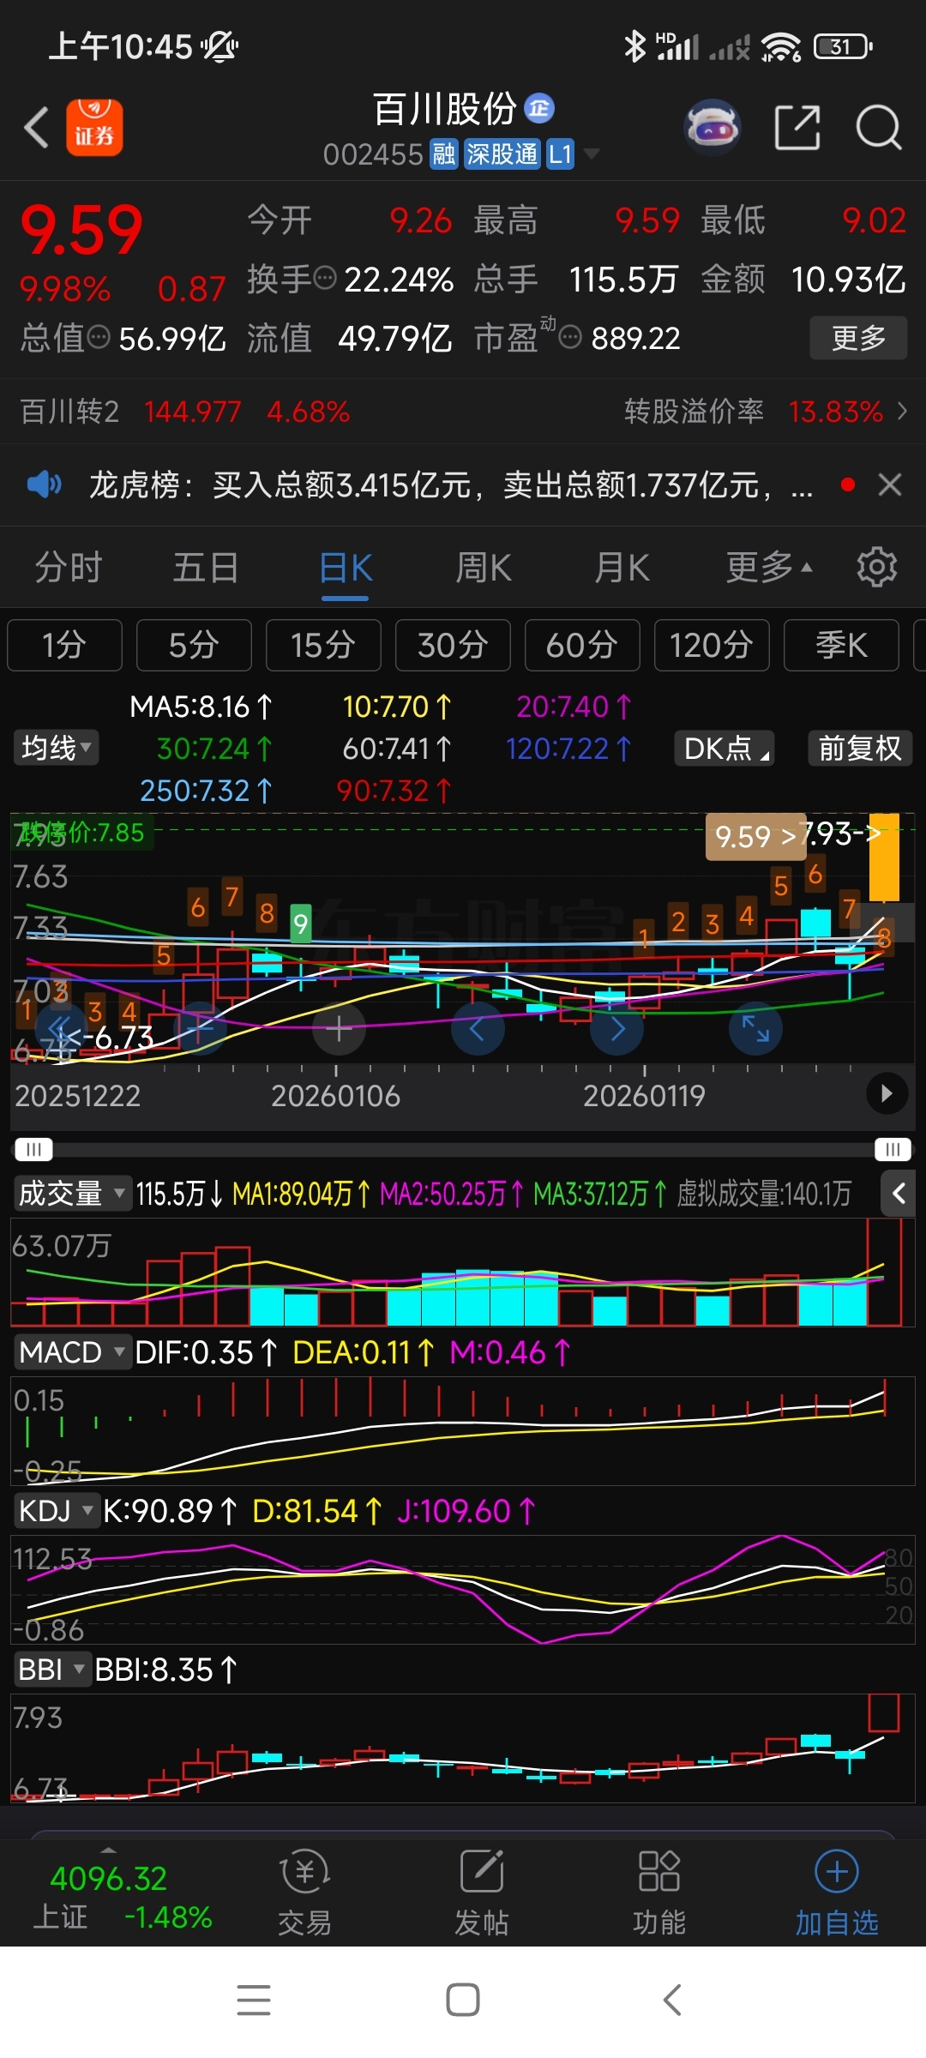Screen dimensions: 926x2058
Task: Open the MACD indicator dropdown
Action: click(72, 1352)
